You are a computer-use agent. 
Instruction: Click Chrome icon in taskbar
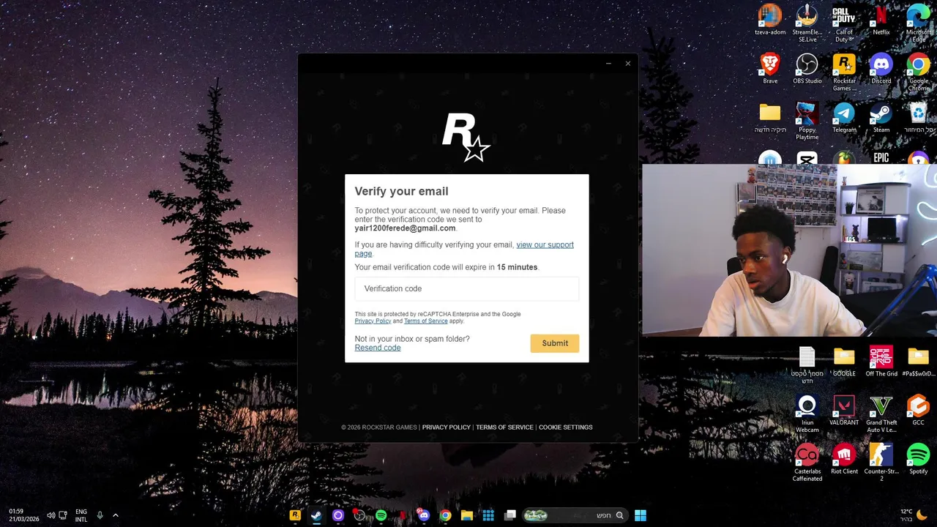pyautogui.click(x=445, y=515)
